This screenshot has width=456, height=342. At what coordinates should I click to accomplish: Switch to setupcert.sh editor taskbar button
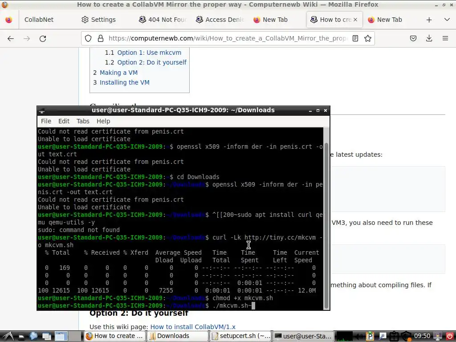pos(240,336)
